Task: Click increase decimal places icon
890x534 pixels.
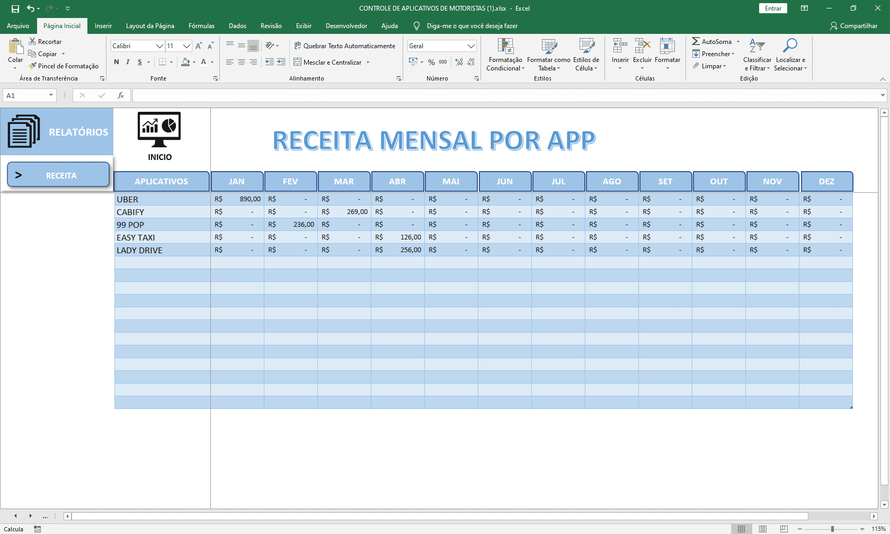Action: coord(459,62)
